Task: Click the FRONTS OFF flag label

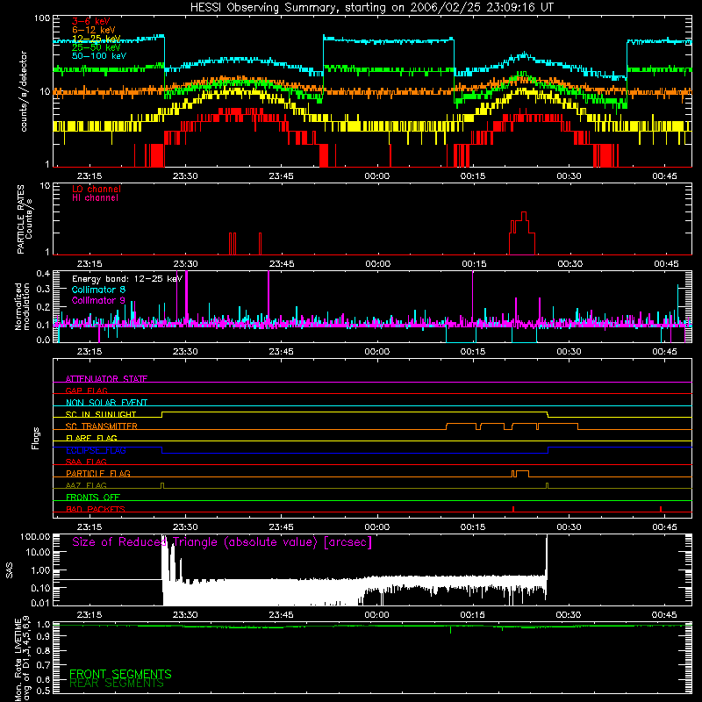Action: tap(93, 497)
